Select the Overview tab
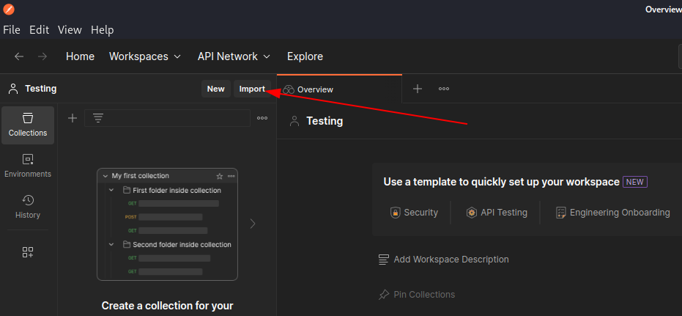The height and width of the screenshot is (316, 682). [339, 89]
